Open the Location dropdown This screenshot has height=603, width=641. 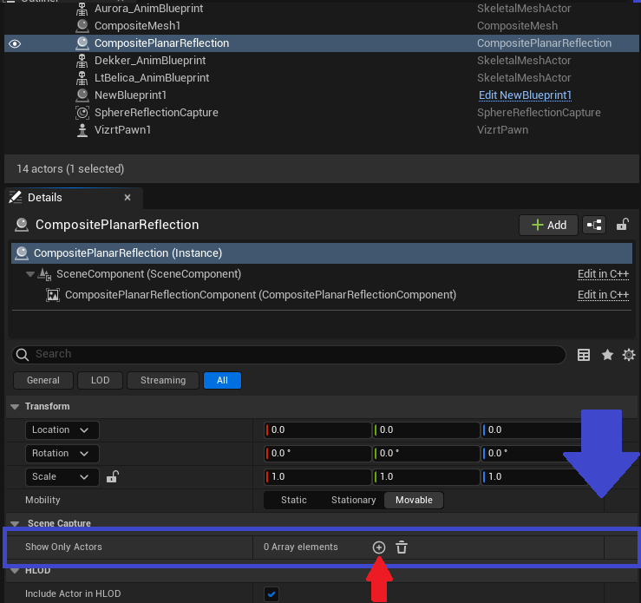tap(62, 430)
